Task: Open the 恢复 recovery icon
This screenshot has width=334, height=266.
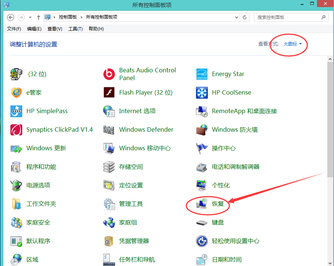Action: [202, 204]
